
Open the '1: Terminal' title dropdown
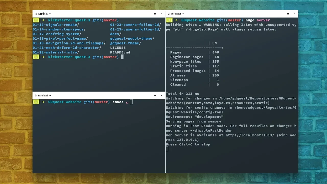coord(43,14)
